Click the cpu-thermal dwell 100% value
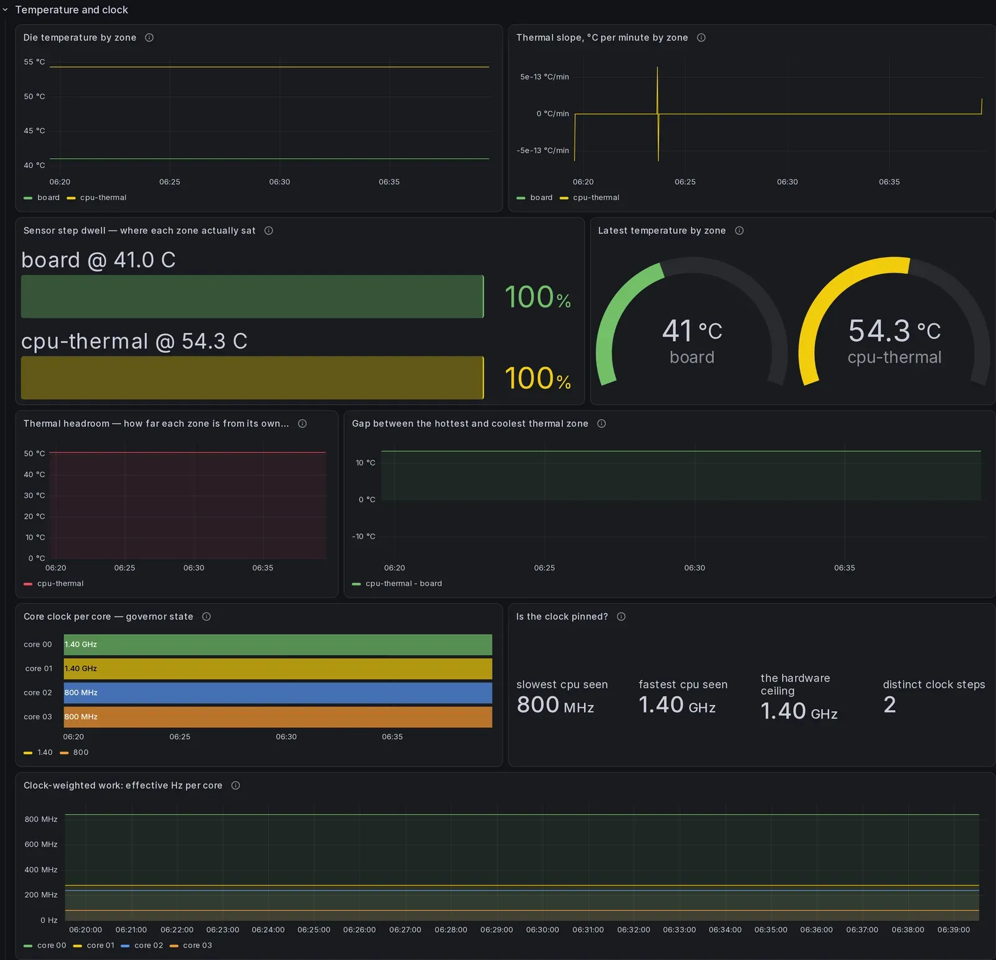Viewport: 996px width, 960px height. click(x=538, y=378)
